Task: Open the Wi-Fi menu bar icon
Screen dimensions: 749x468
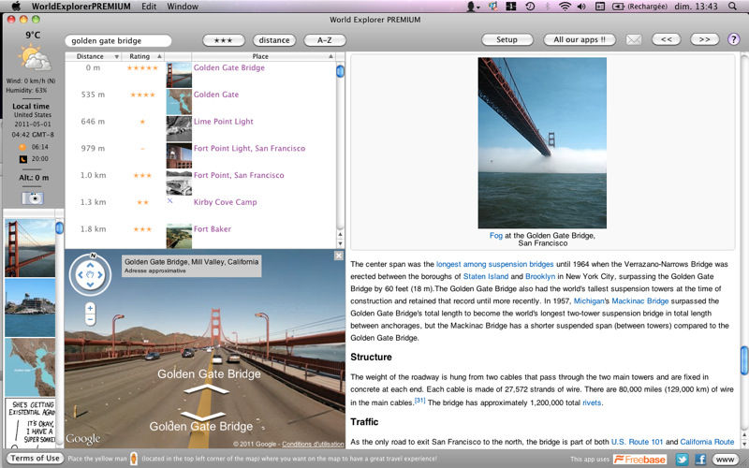Action: 565,7
